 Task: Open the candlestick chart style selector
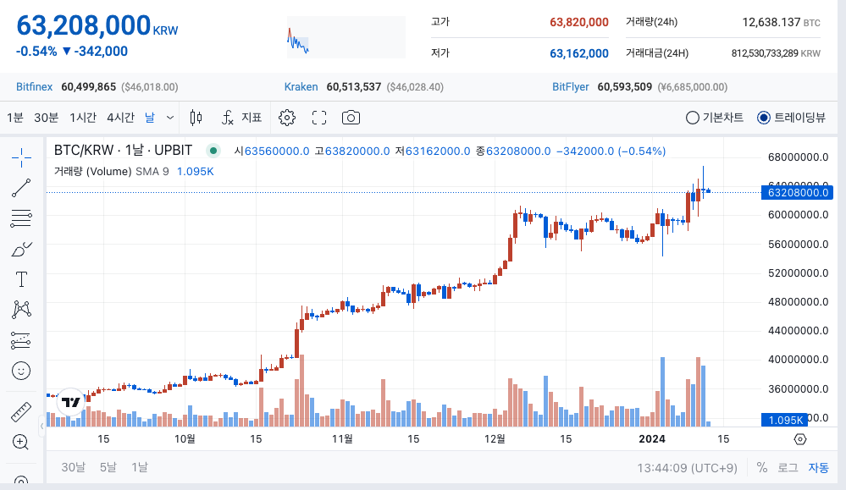(196, 118)
